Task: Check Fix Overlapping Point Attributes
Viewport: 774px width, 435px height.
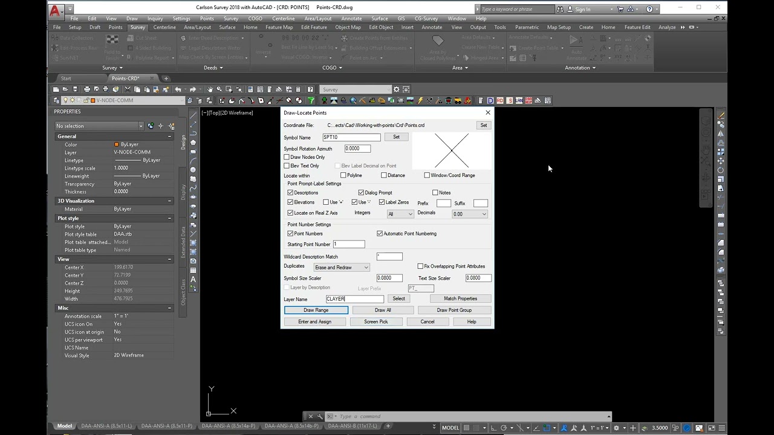Action: coord(420,266)
